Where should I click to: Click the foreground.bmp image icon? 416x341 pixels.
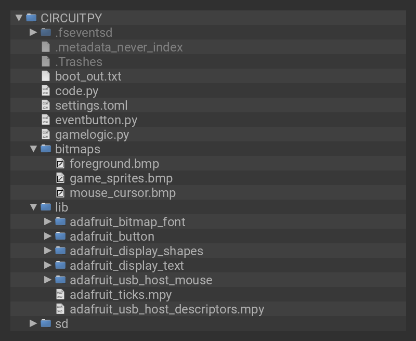tap(60, 164)
